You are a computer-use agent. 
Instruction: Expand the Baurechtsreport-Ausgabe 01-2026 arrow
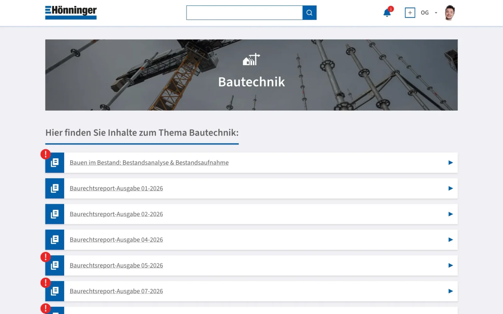coord(450,188)
